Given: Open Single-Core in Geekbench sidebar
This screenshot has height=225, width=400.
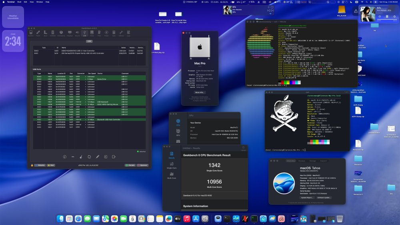Looking at the screenshot, I should coord(172,165).
